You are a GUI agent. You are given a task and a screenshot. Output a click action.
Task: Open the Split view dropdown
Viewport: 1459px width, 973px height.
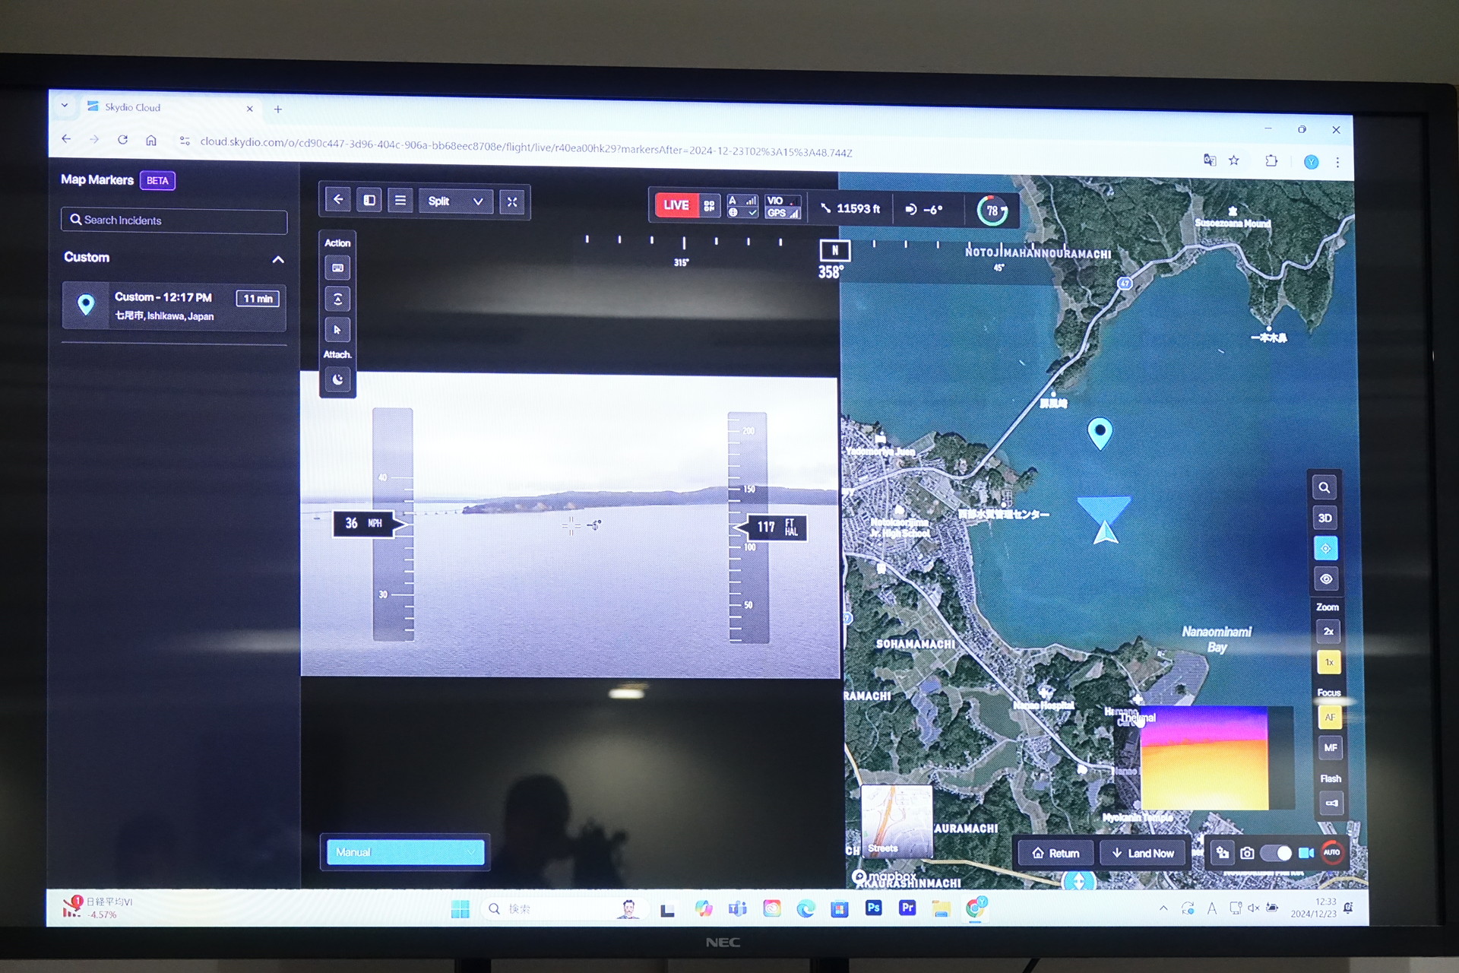455,201
